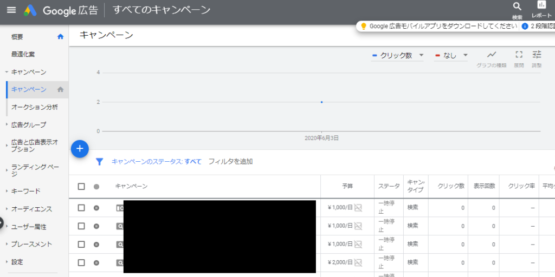This screenshot has width=555, height=277.
Task: Click the status dot column header
Action: click(x=96, y=187)
